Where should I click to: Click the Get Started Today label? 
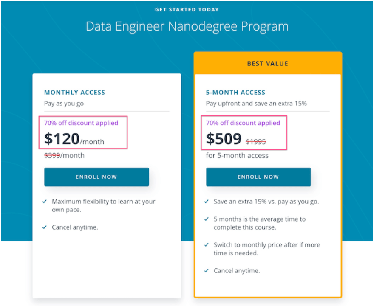click(187, 10)
